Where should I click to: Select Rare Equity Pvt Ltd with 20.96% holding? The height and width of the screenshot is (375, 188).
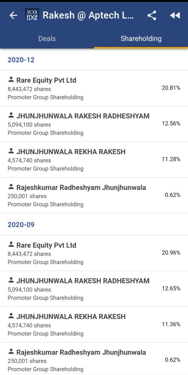pos(94,253)
